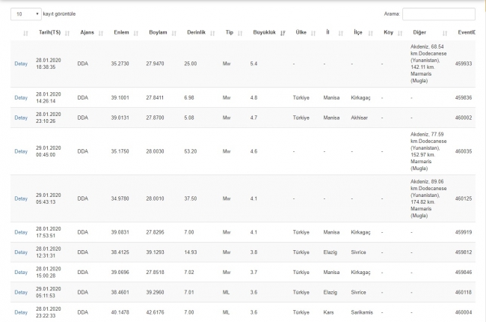Toggle the Büyüklük descending sort icon
The height and width of the screenshot is (322, 486).
pyautogui.click(x=282, y=33)
